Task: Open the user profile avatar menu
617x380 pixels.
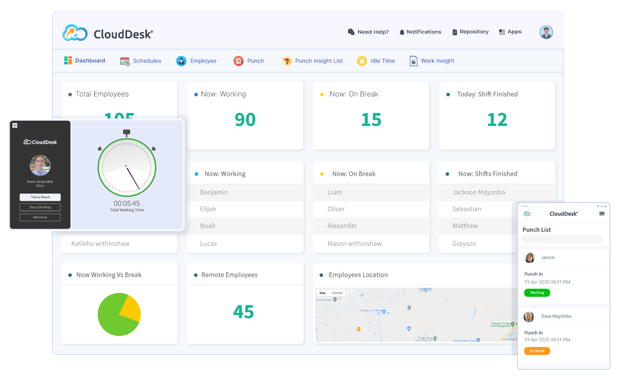Action: (546, 32)
